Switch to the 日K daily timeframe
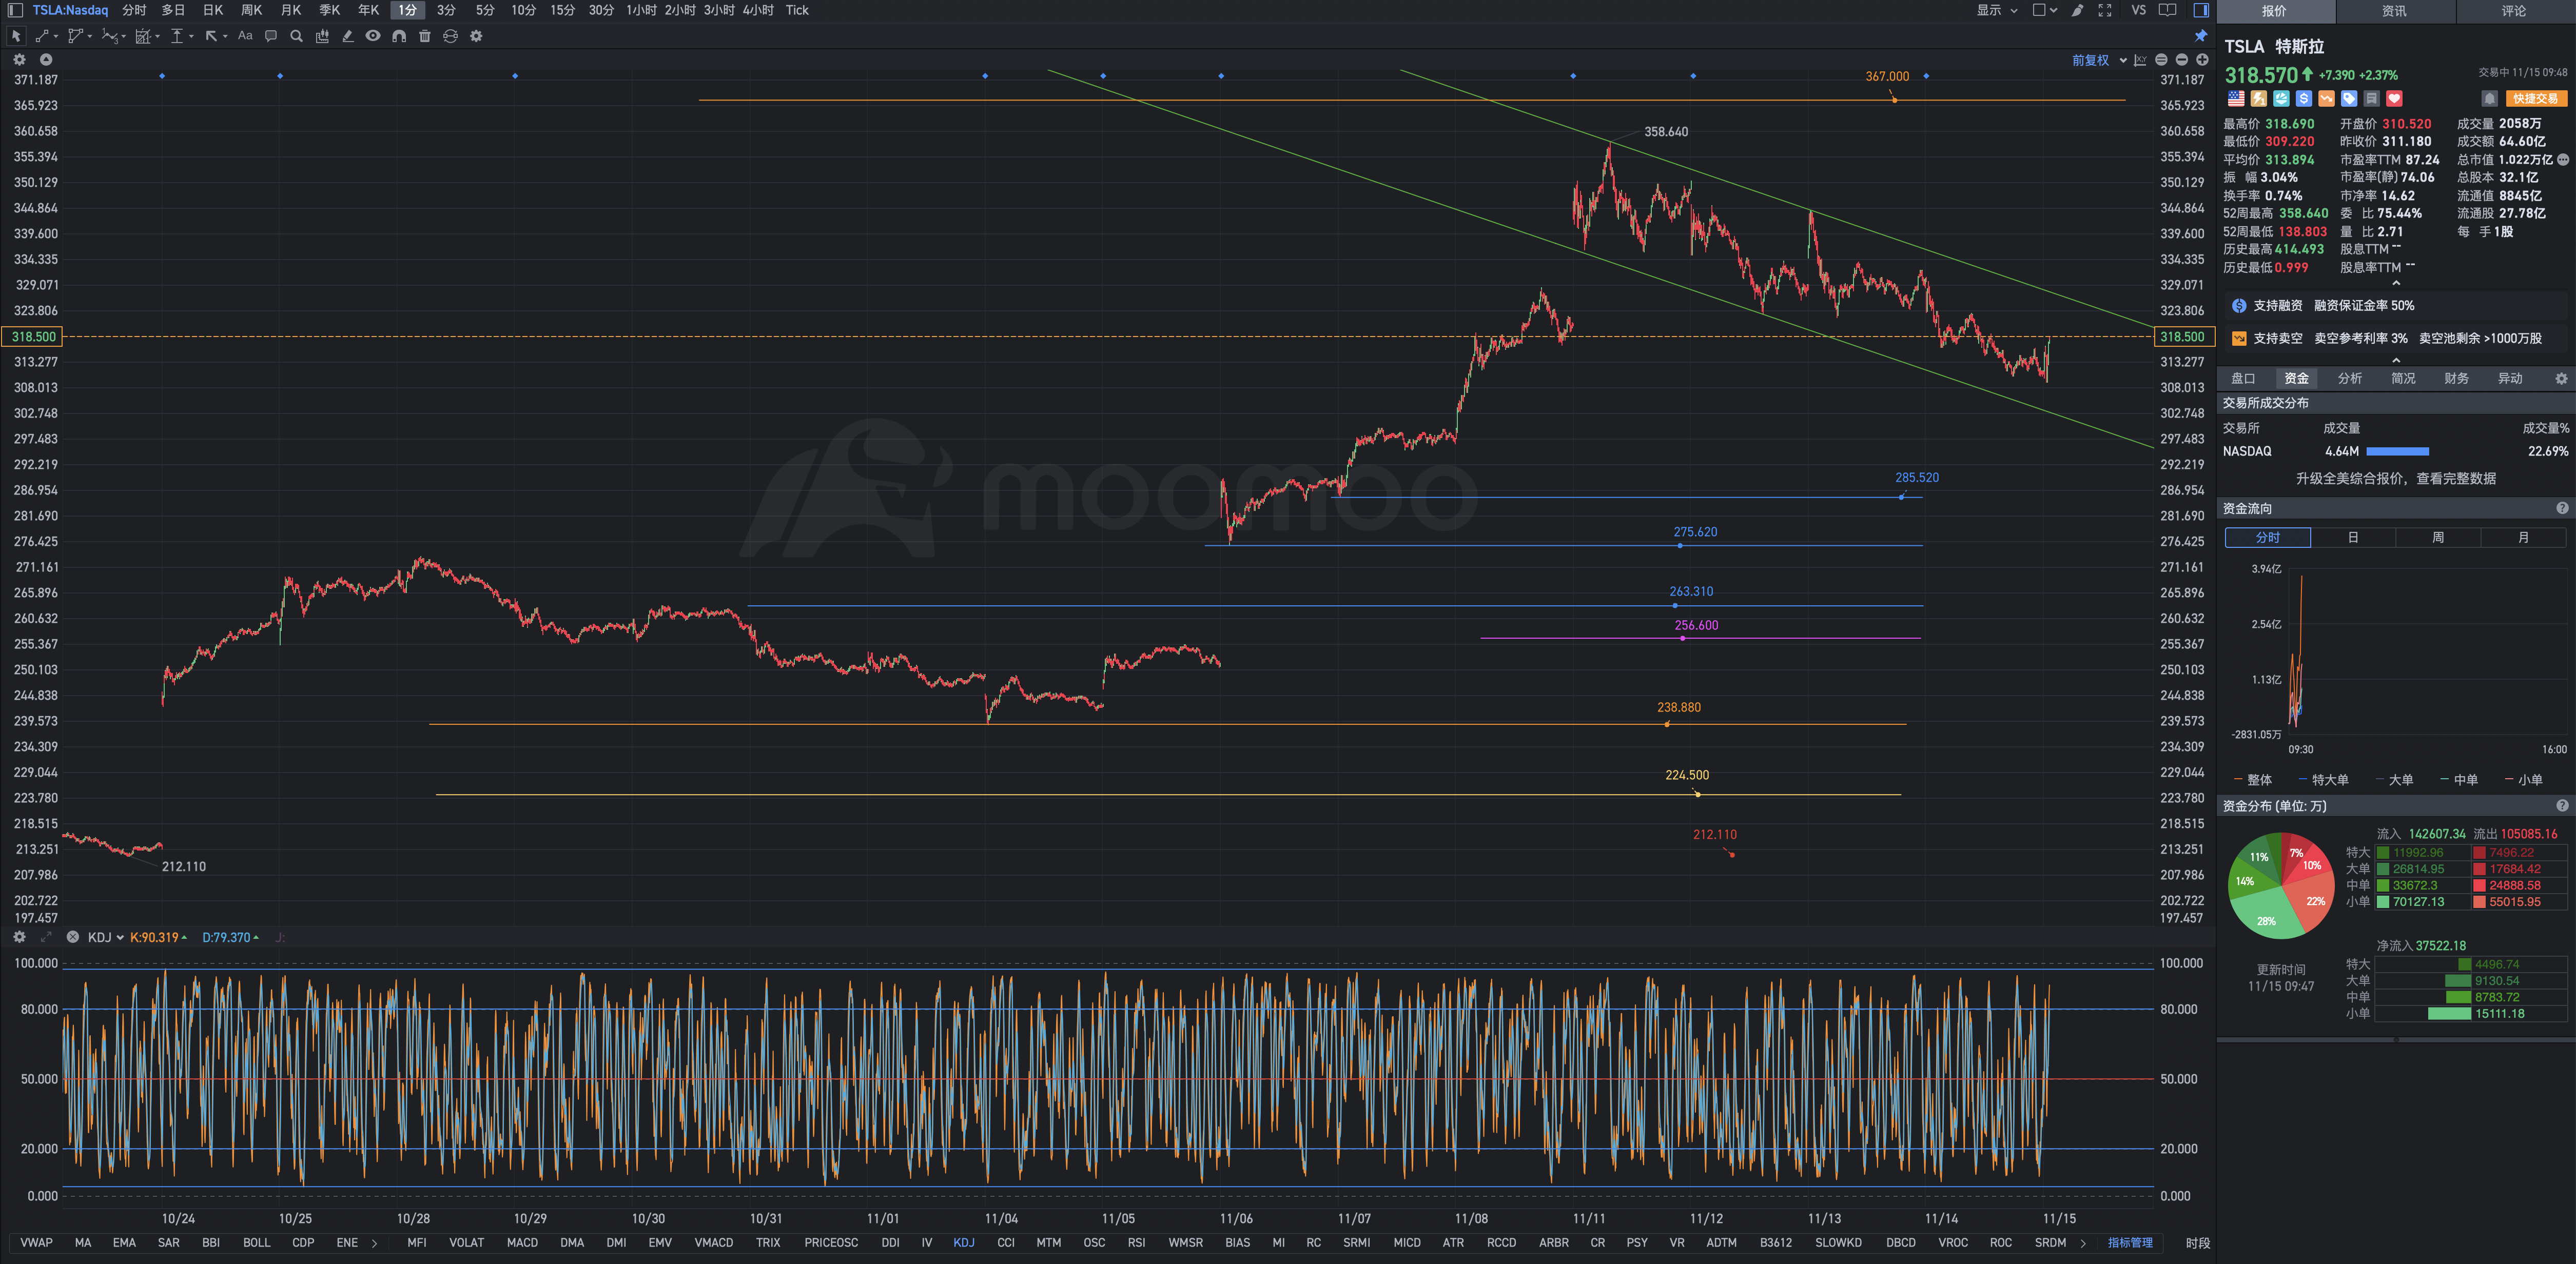The height and width of the screenshot is (1264, 2576). tap(212, 10)
